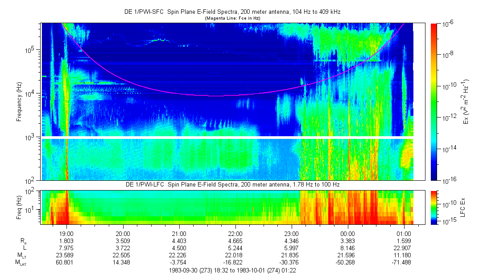Click the MLT value 11.180
This screenshot has width=483, height=276.
pyautogui.click(x=403, y=255)
